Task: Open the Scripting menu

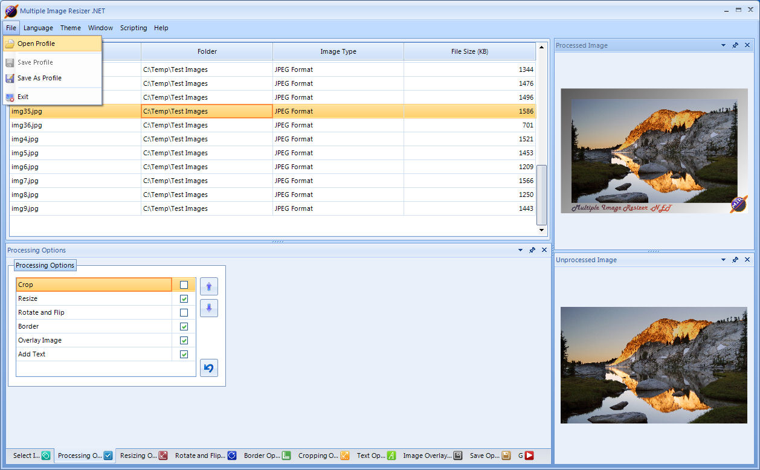Action: pyautogui.click(x=133, y=28)
